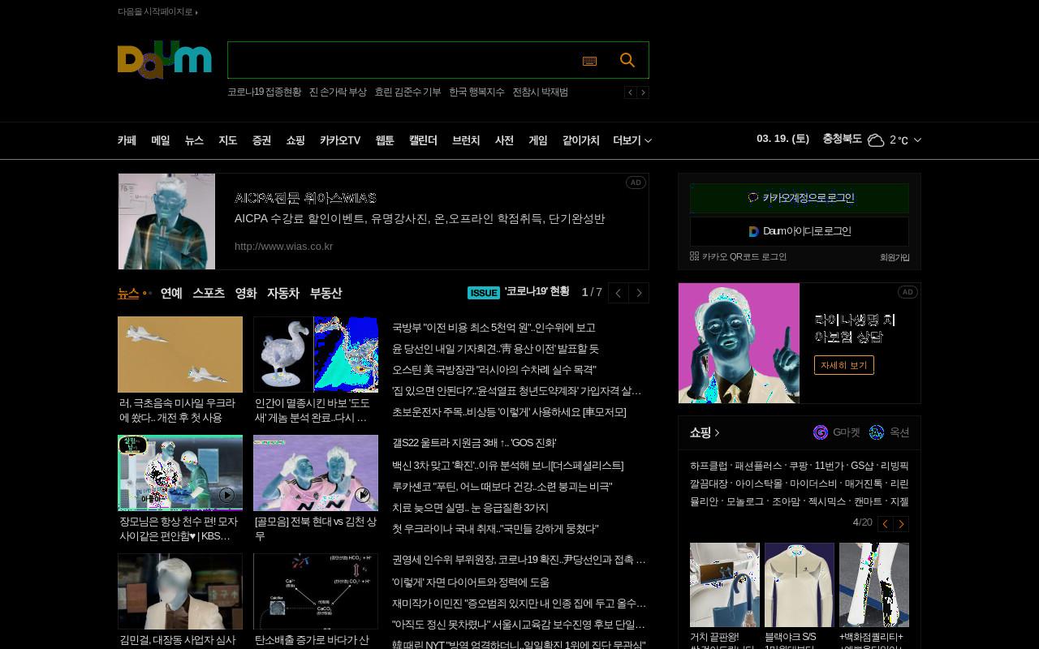
Task: Click the 한국 행복지수 trending keyword
Action: pos(476,92)
